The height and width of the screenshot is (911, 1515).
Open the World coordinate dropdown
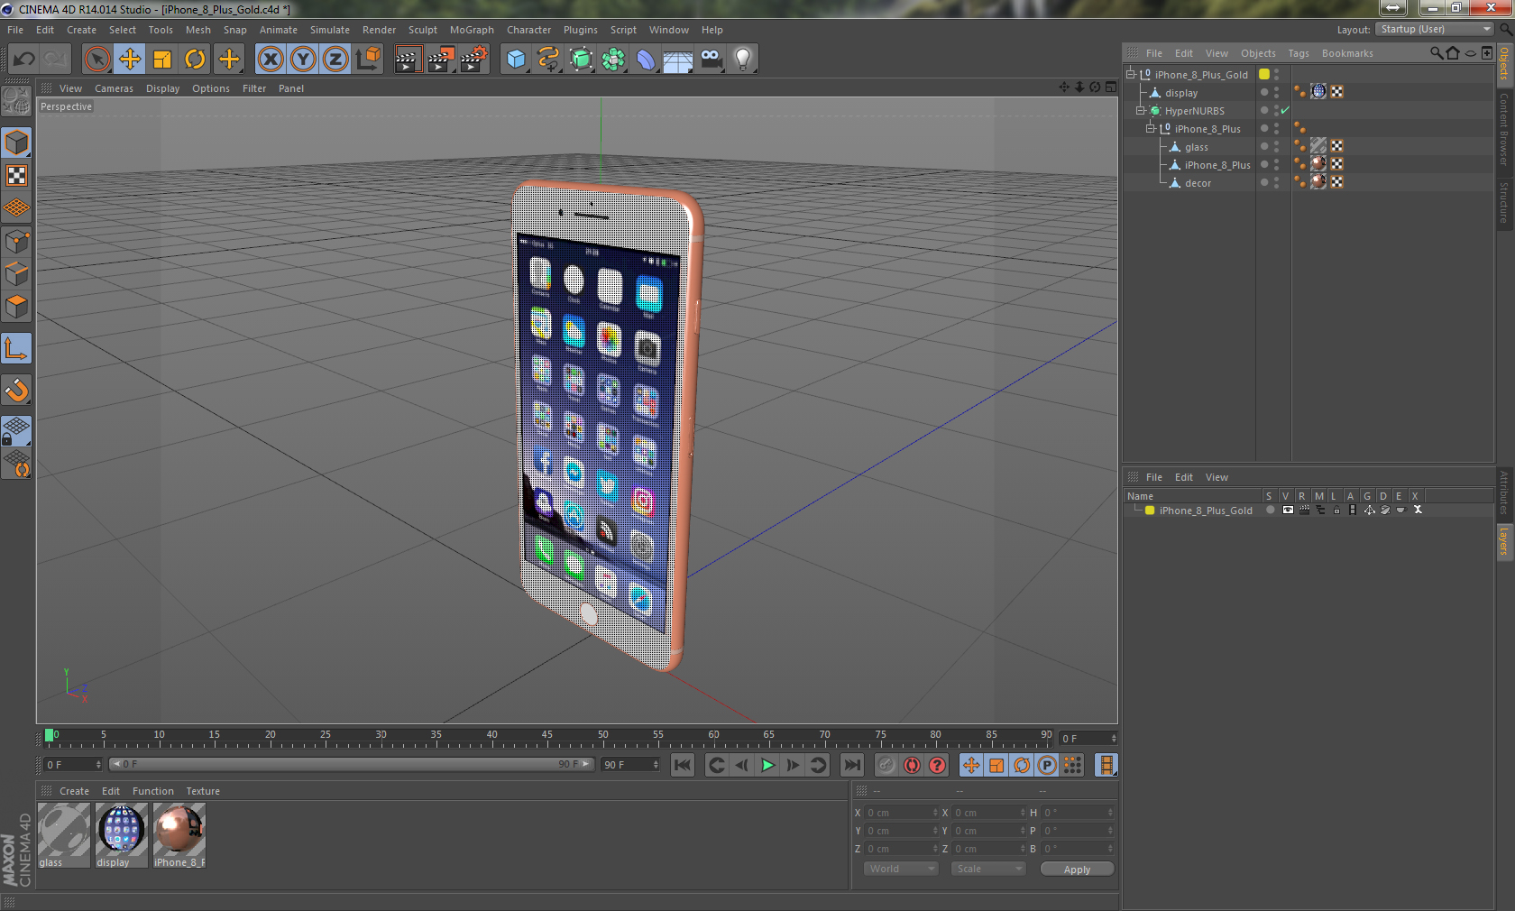coord(902,869)
